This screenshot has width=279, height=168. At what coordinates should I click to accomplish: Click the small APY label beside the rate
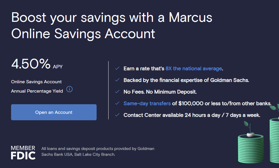coord(58,67)
